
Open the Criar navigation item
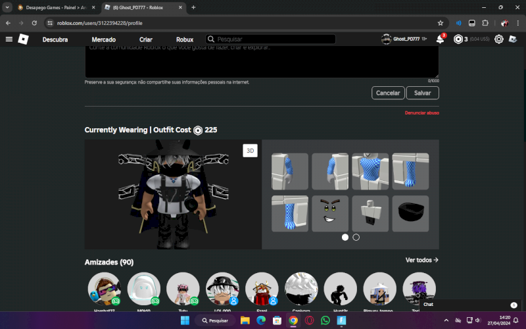pyautogui.click(x=145, y=39)
